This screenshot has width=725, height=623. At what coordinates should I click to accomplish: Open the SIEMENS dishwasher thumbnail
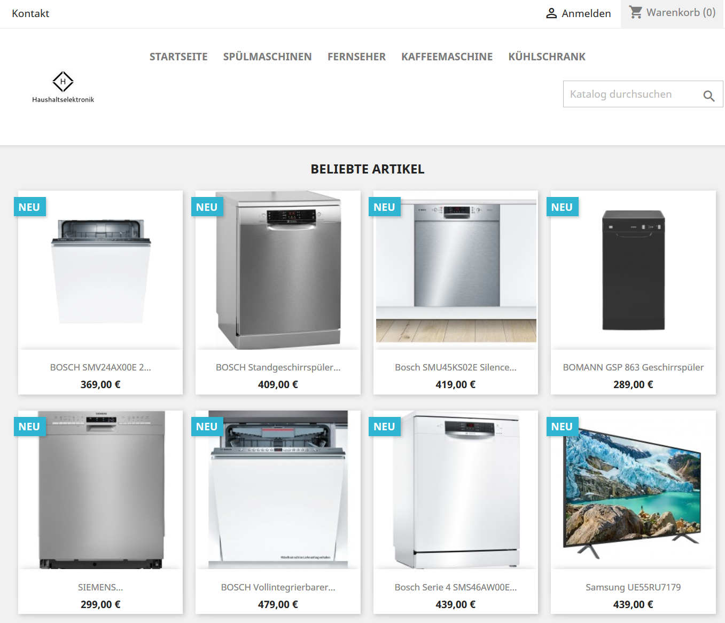(100, 490)
